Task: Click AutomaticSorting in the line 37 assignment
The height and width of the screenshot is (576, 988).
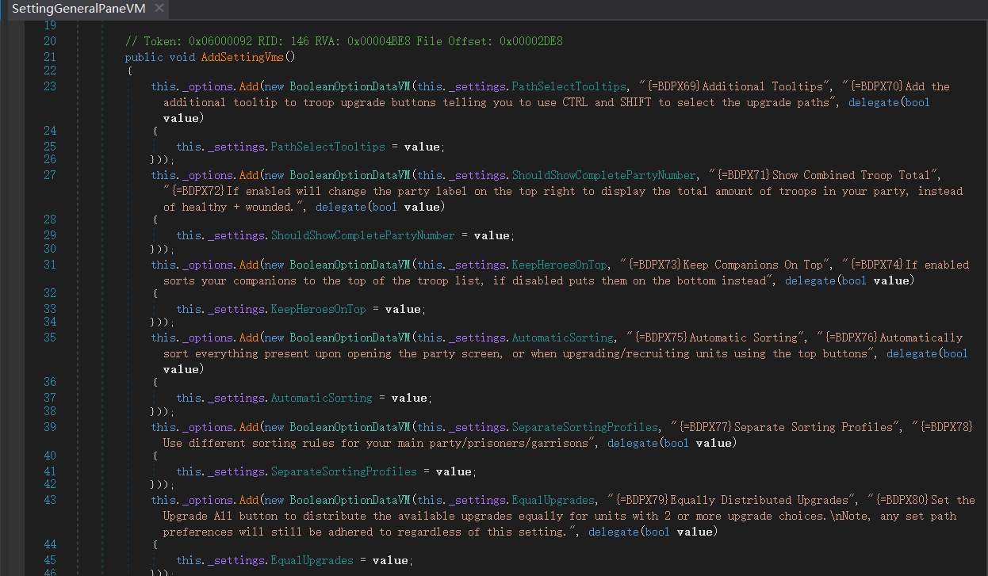Action: coord(322,398)
